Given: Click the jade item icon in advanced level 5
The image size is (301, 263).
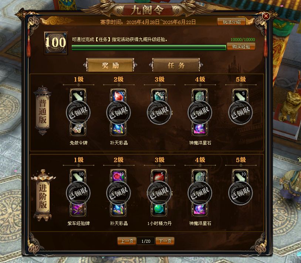Looking at the screenshot, I should (240, 176).
